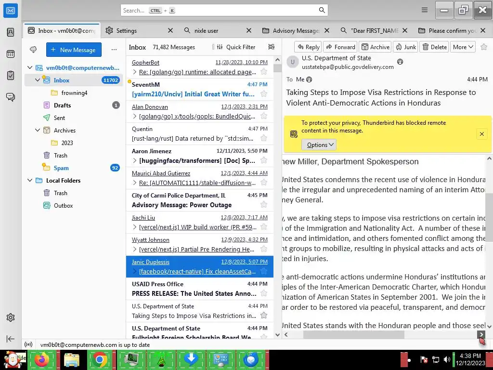Open online status indicator in status bar
Screen dimensions: 493x370
(28, 344)
